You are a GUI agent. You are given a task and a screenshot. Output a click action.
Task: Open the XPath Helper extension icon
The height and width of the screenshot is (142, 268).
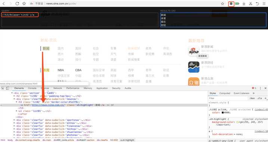tap(231, 4)
